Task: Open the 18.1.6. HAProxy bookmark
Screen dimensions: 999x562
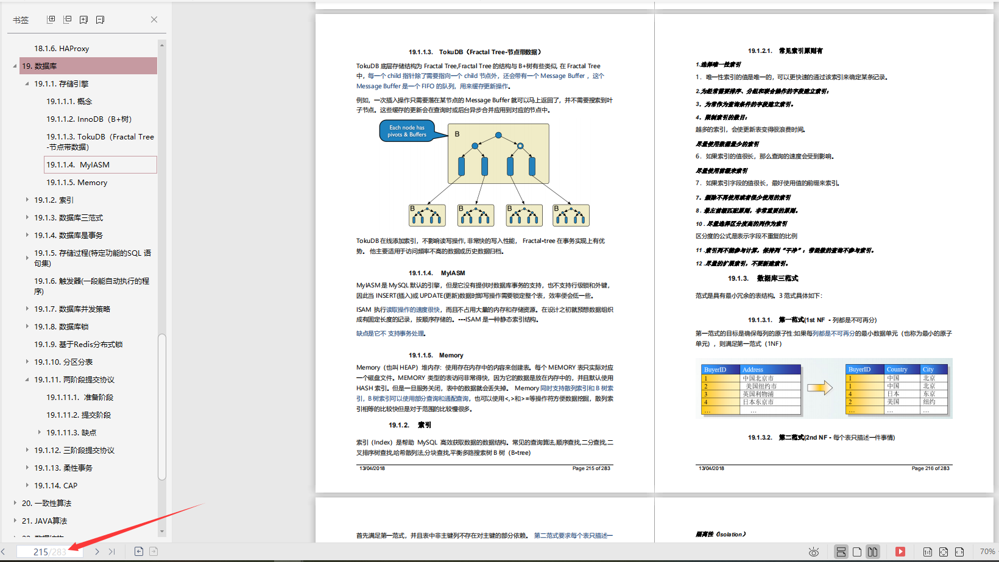Action: 62,48
